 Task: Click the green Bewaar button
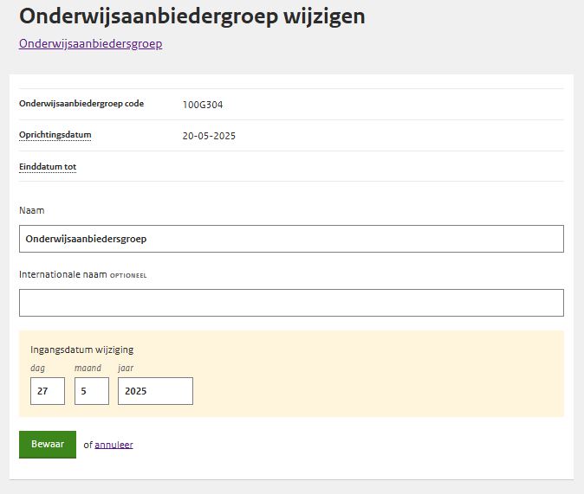48,445
